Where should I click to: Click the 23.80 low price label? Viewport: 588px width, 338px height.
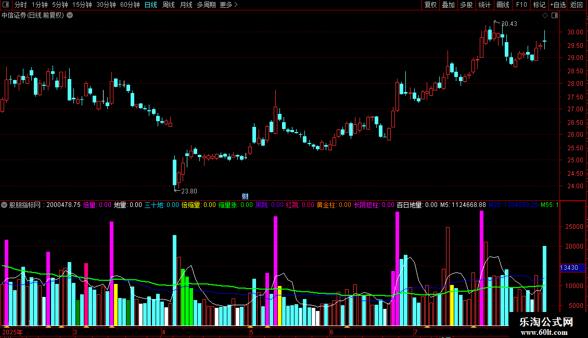click(x=189, y=191)
